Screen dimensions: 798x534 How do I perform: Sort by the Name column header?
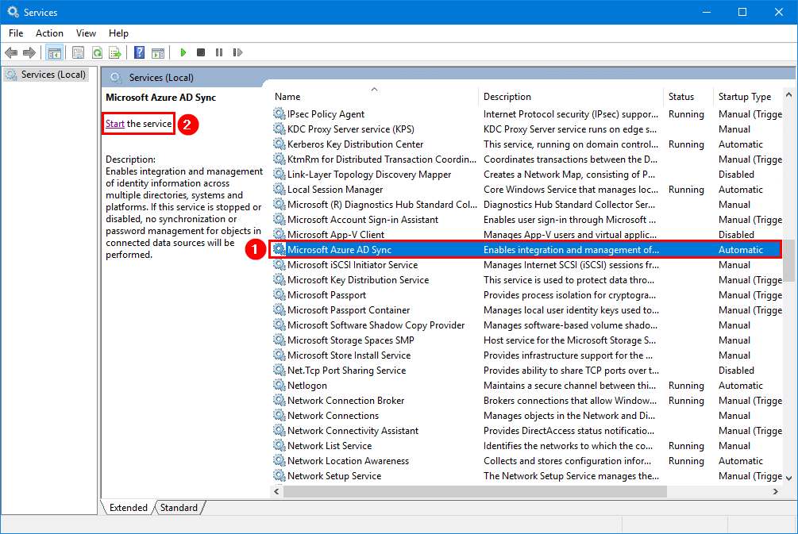pos(375,97)
